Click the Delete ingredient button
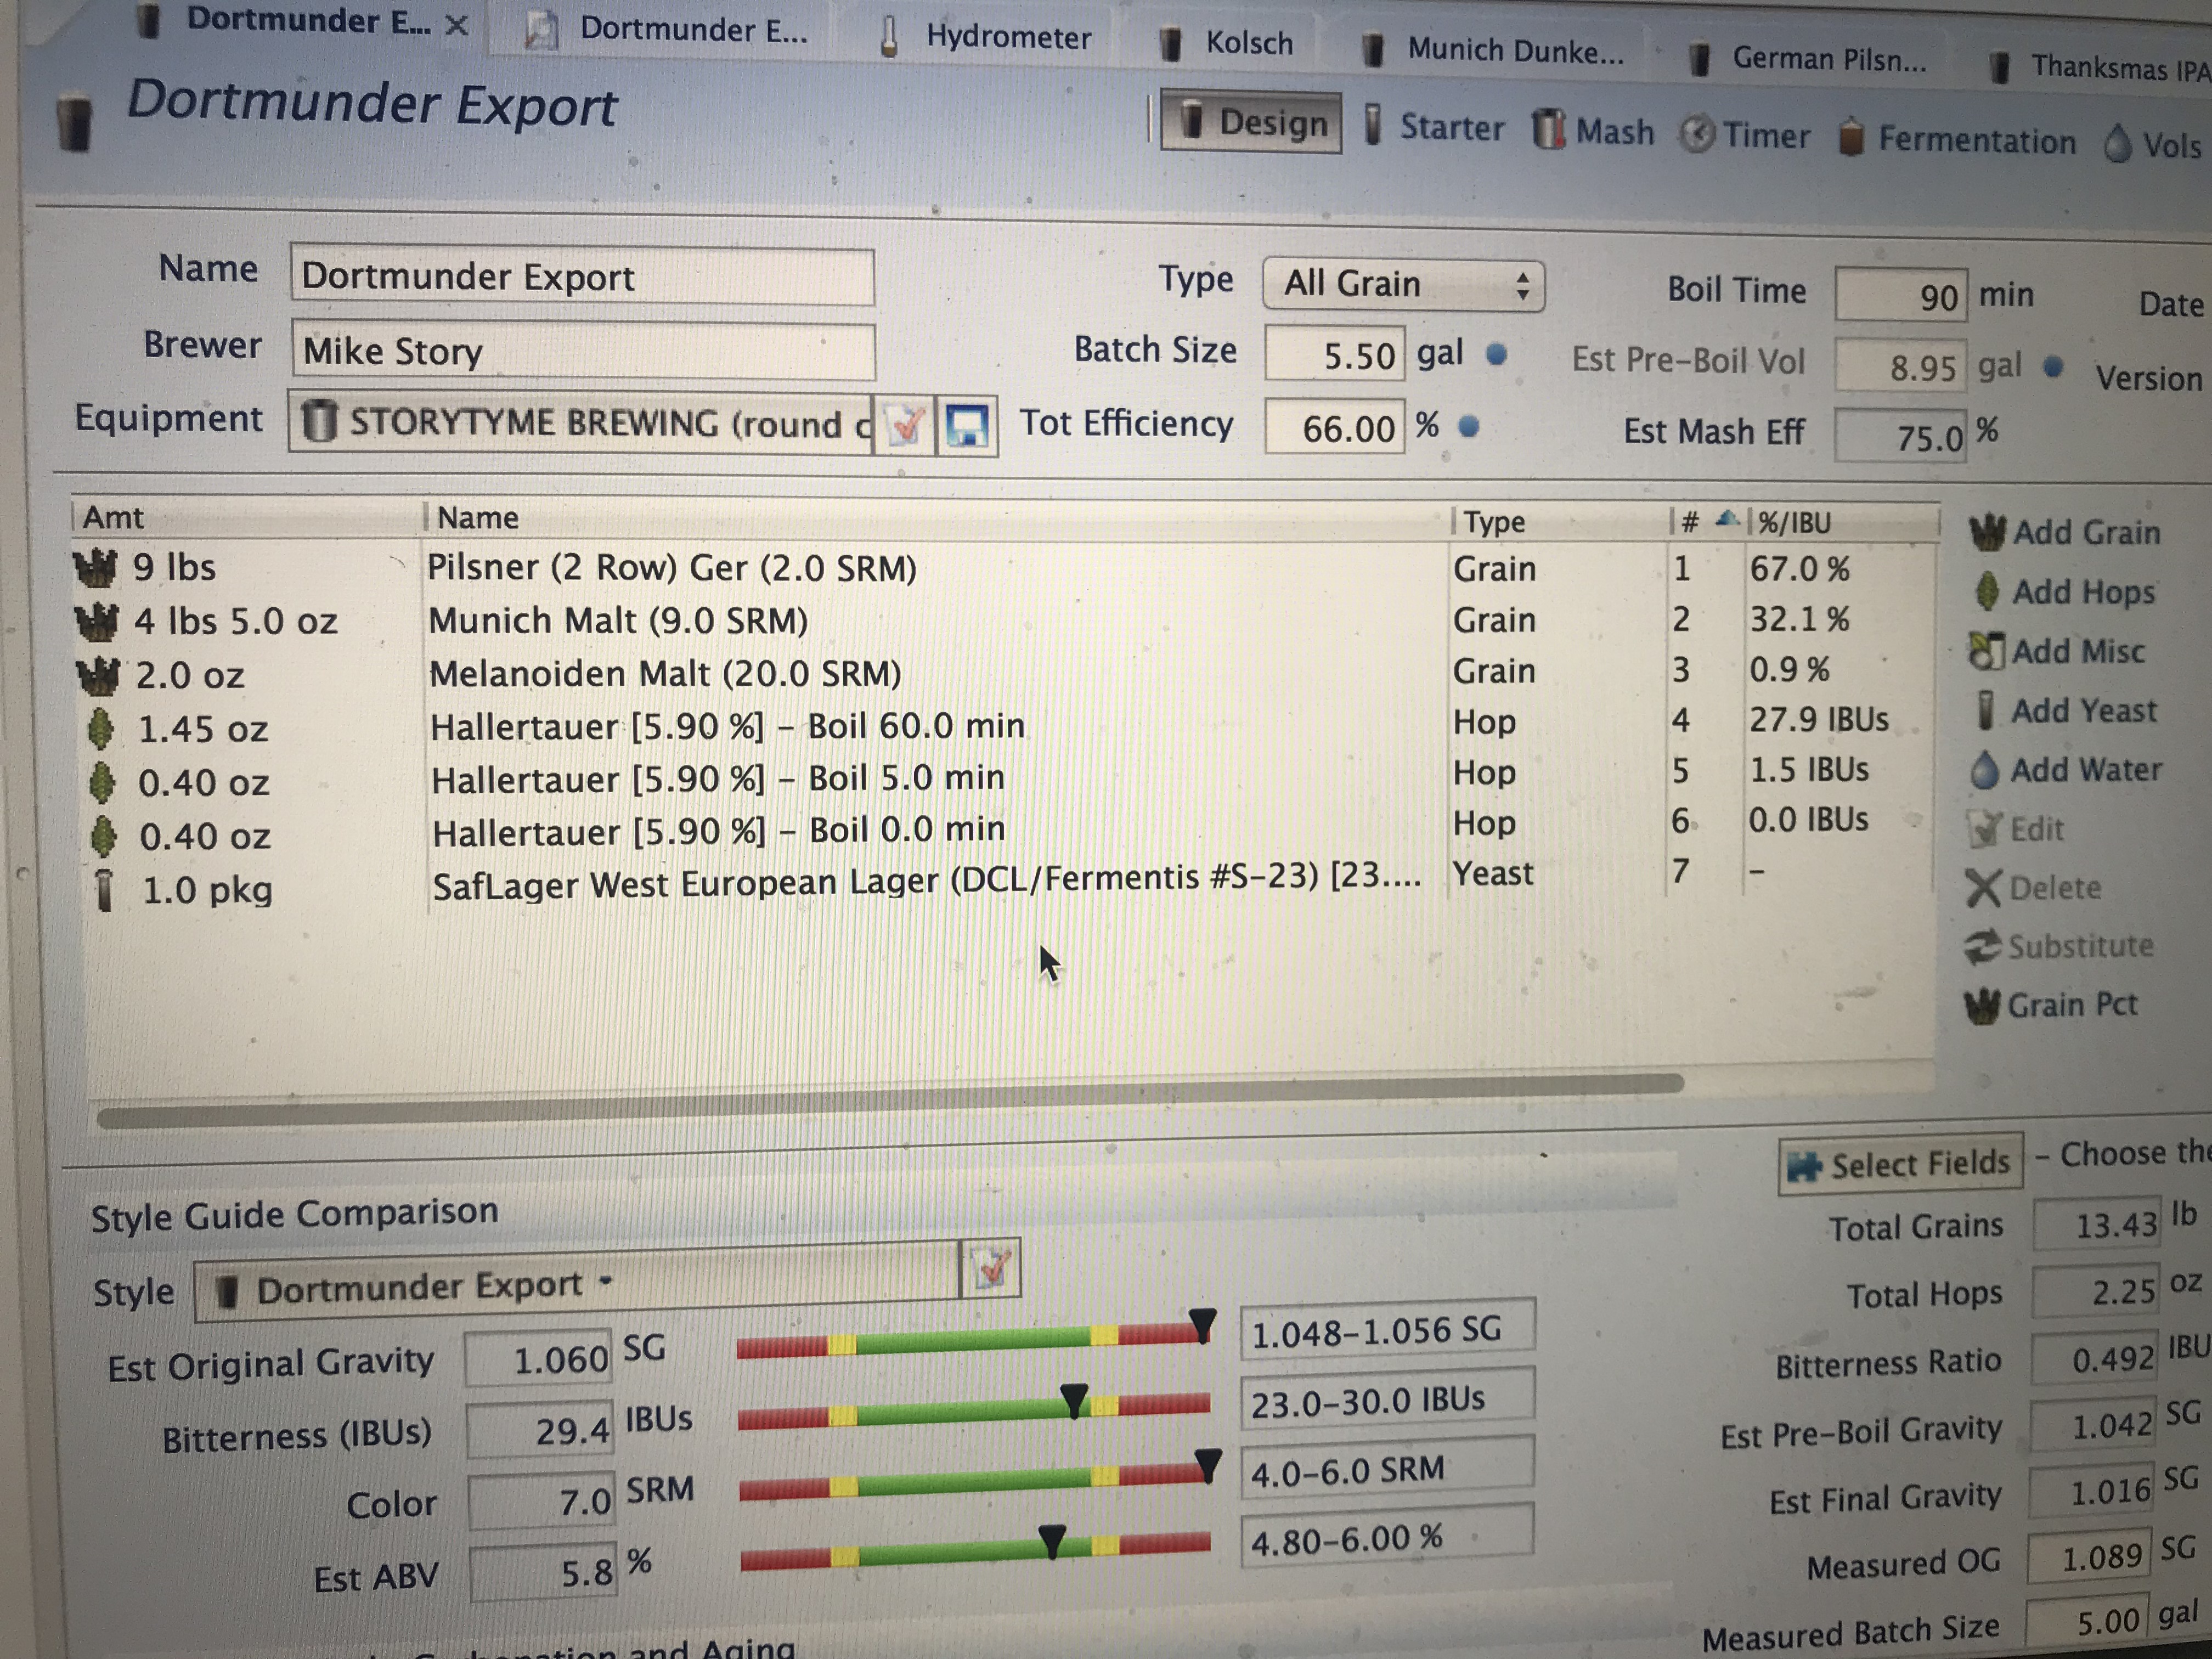Viewport: 2212px width, 1659px height. [x=2033, y=887]
